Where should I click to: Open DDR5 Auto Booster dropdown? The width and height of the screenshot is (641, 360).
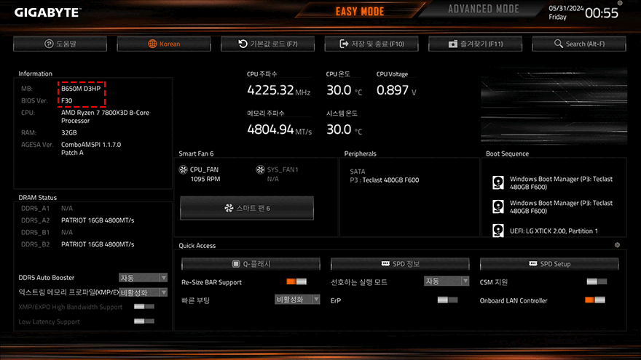tap(143, 278)
